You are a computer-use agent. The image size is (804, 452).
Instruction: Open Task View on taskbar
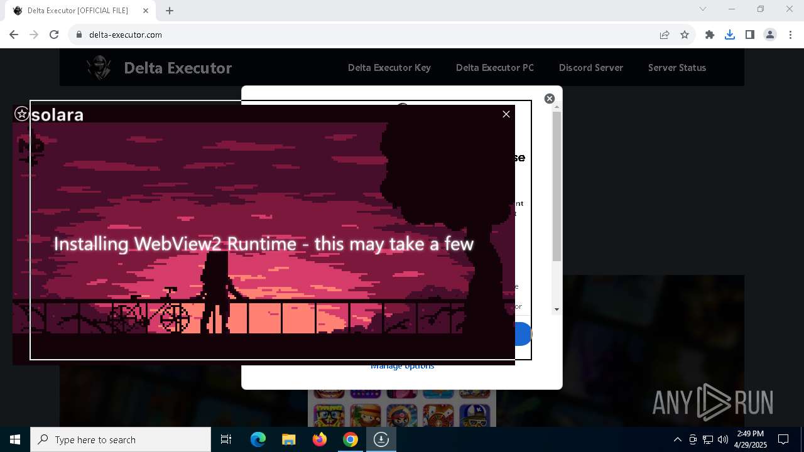coord(226,439)
